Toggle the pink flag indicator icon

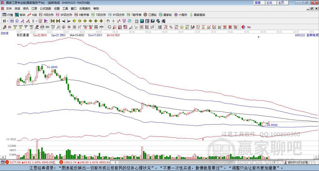46,21
